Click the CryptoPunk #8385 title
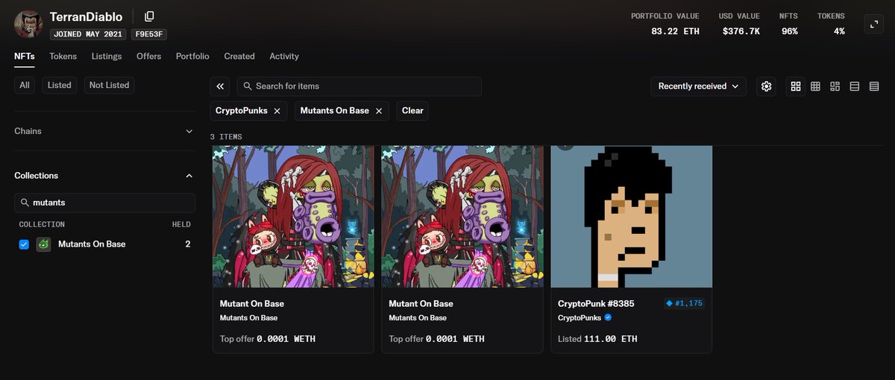895x380 pixels. tap(596, 303)
